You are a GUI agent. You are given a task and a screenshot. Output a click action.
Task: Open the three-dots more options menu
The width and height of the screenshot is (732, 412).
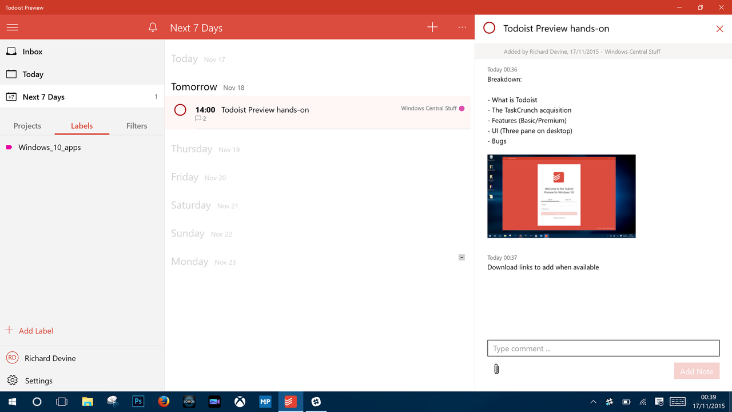[x=462, y=27]
